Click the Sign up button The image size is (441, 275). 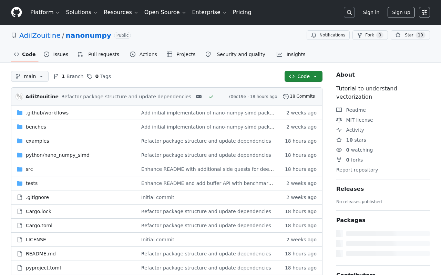pos(401,12)
